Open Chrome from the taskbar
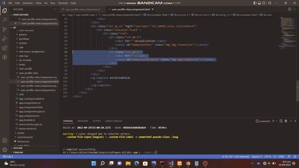 188,163
